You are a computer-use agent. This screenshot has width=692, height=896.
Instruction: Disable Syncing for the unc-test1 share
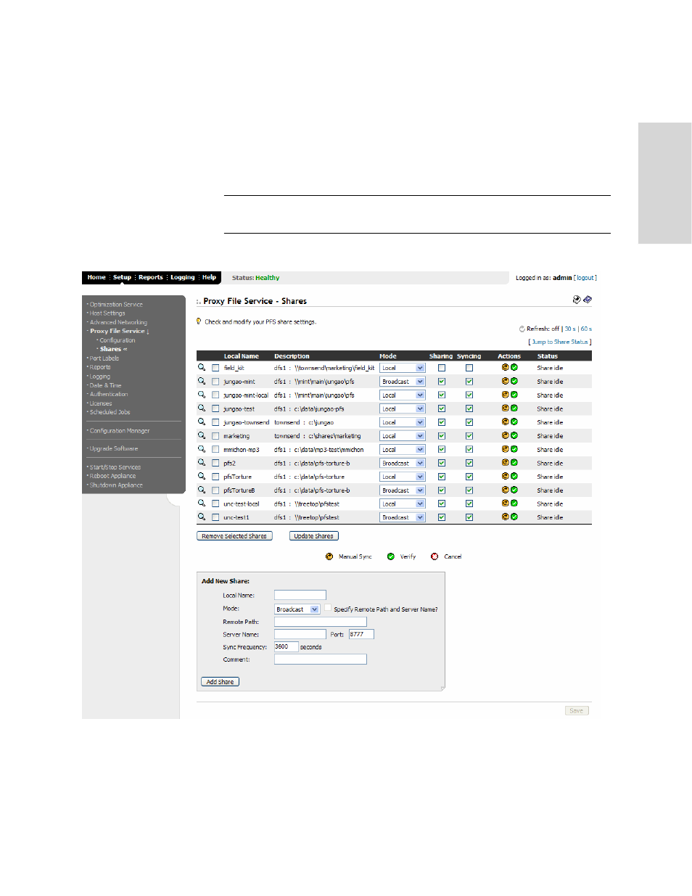(x=469, y=517)
